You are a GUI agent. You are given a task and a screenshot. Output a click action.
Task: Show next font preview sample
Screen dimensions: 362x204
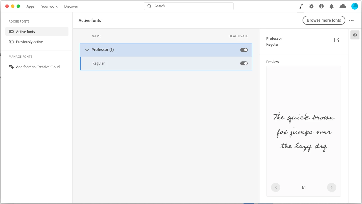click(332, 187)
